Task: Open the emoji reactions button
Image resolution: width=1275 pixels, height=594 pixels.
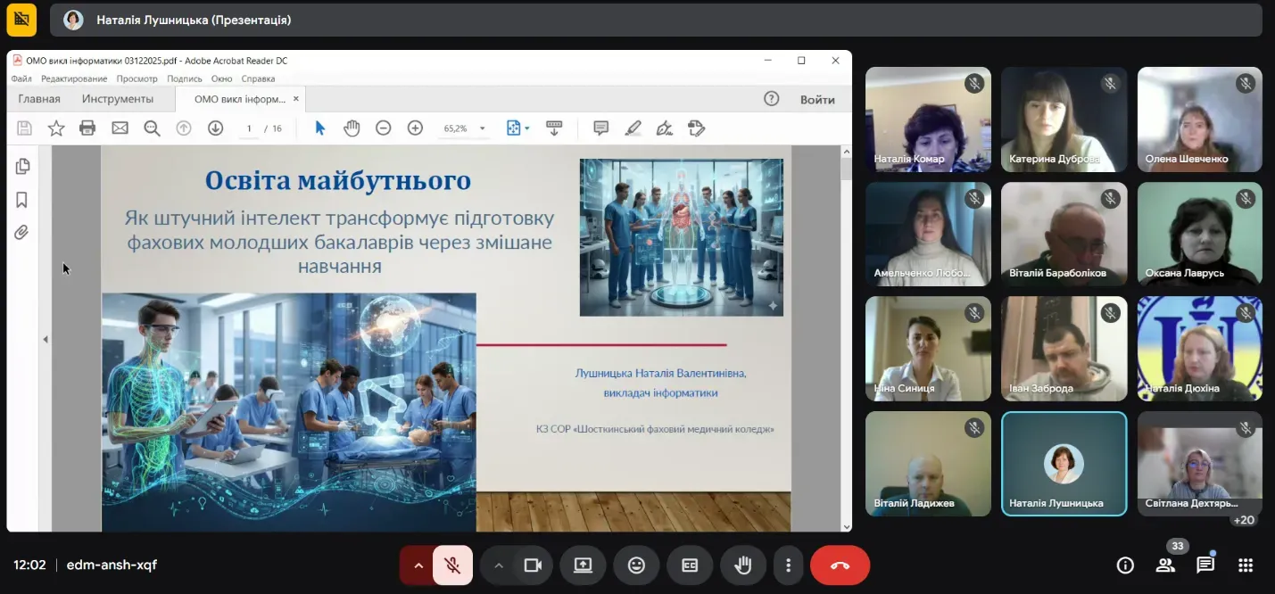Action: 636,565
